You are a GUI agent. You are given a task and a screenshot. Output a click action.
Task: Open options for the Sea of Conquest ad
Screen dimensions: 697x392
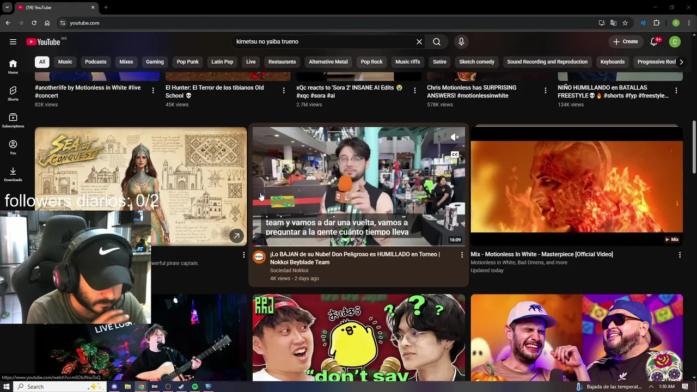point(243,255)
